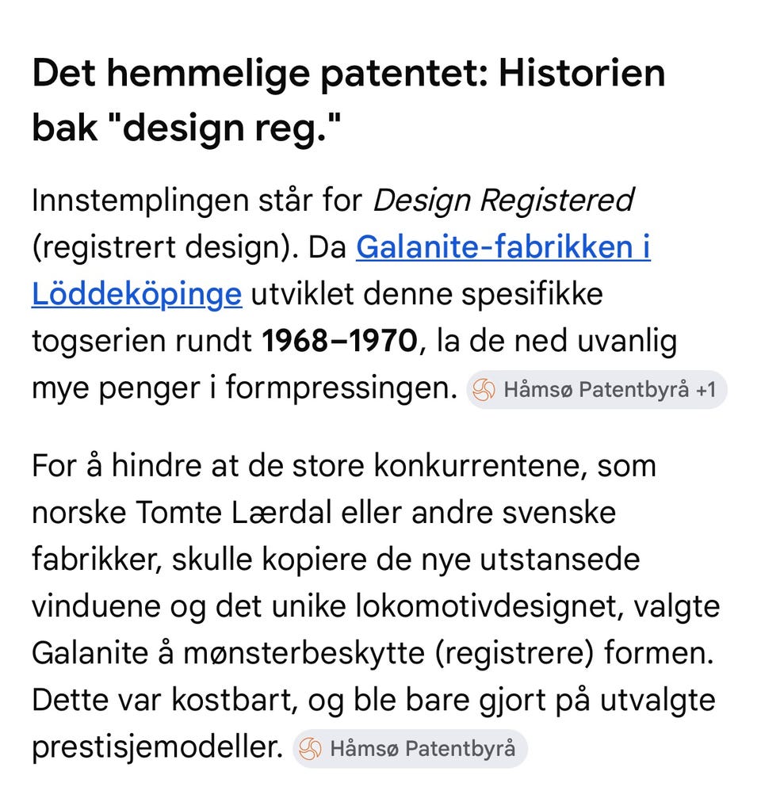761x806 pixels.
Task: Expand the +1 additional sources indicator
Action: point(706,390)
